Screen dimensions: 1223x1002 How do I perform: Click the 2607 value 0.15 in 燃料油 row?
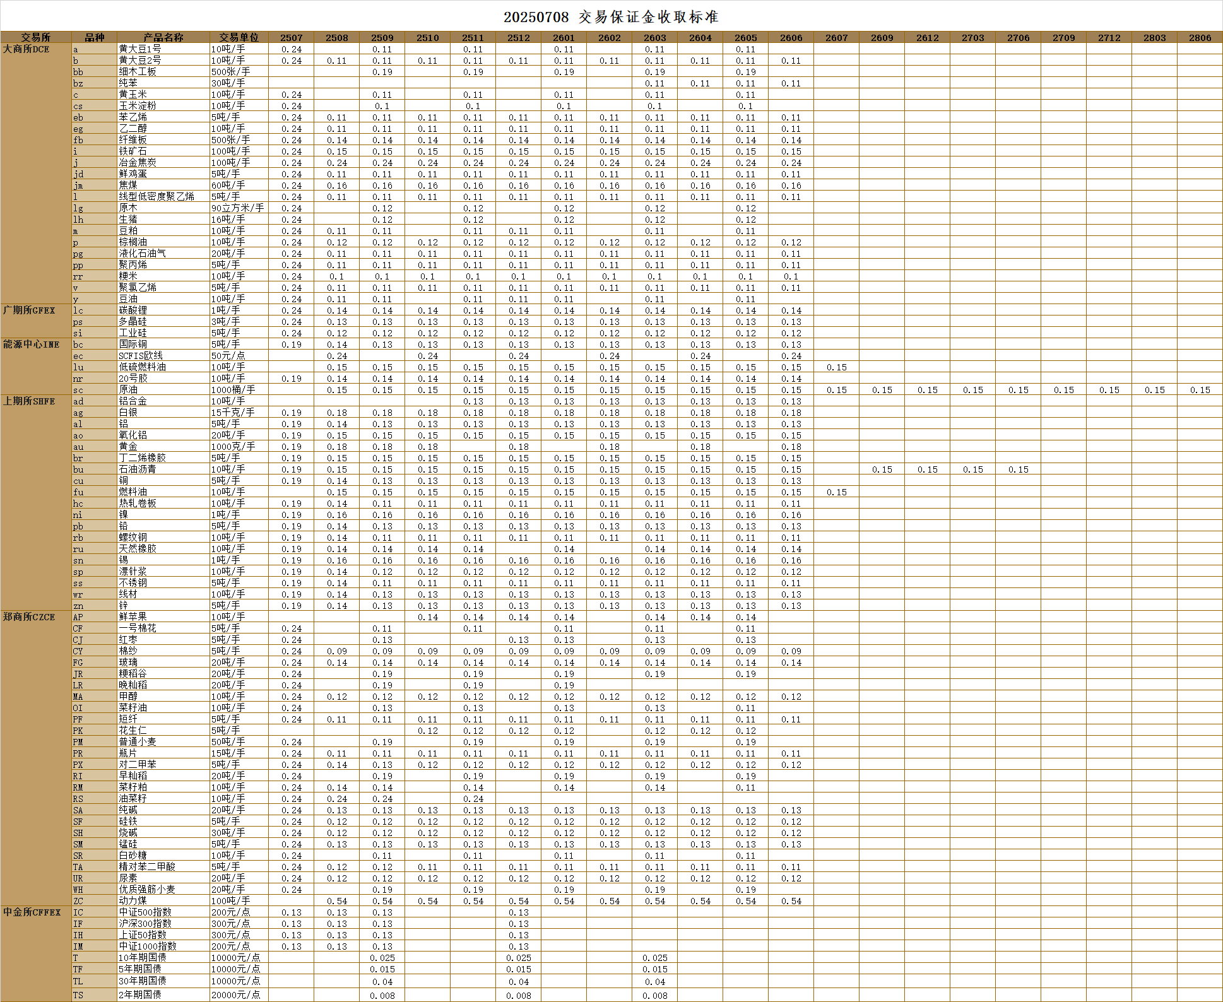837,493
